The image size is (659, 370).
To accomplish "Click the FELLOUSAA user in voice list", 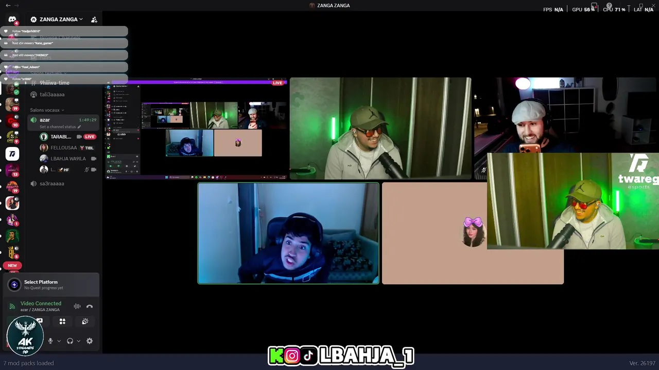I will (63, 147).
